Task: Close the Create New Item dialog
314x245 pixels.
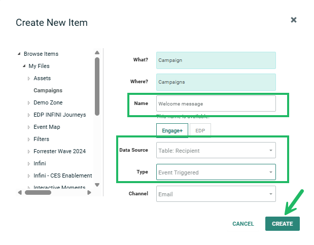Action: click(x=294, y=20)
